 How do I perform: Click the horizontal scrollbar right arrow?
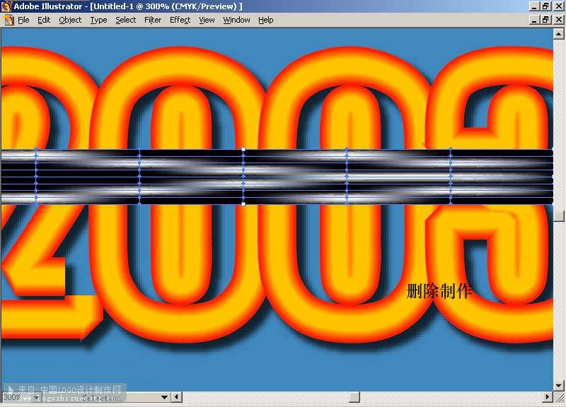click(x=548, y=397)
